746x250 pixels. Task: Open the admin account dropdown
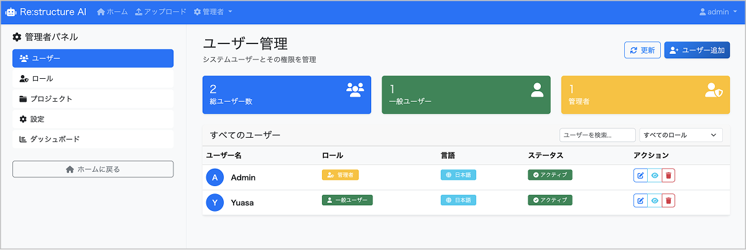[x=718, y=12]
